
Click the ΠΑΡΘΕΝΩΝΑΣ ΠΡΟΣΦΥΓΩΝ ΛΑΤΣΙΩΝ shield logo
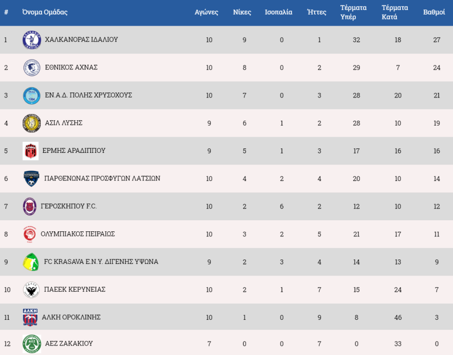click(31, 179)
